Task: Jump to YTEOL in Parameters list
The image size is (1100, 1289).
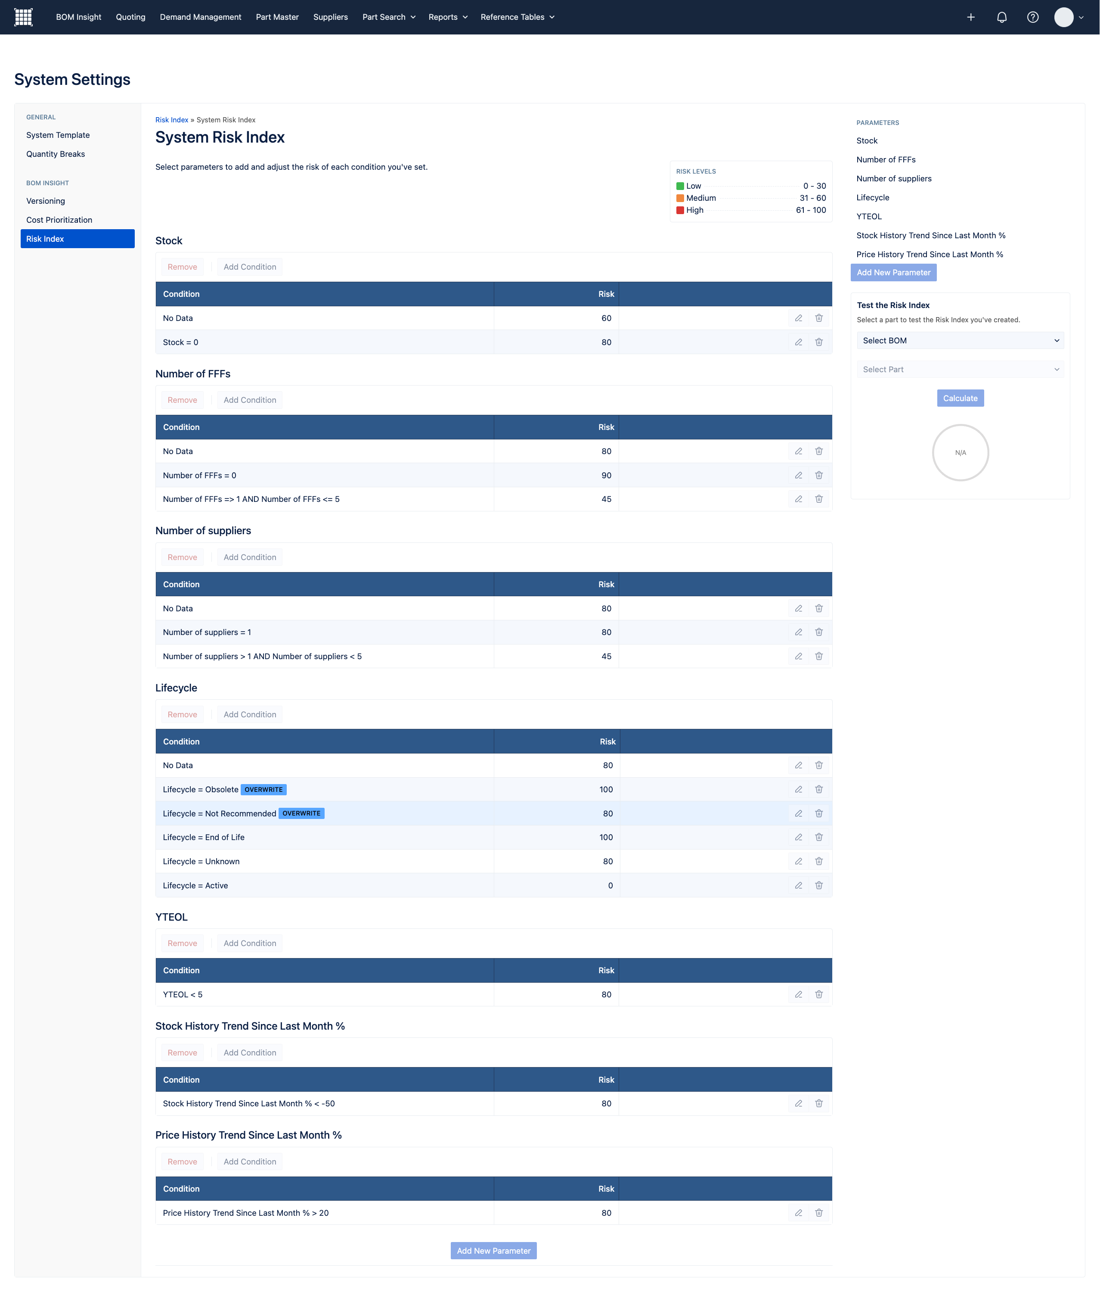Action: pos(869,217)
